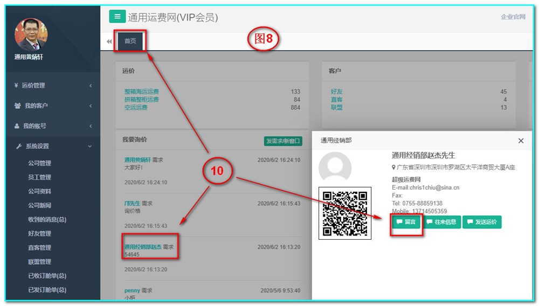Screen dimensions: 539x306
Task: Open the 空运运费 link
Action: pos(136,107)
